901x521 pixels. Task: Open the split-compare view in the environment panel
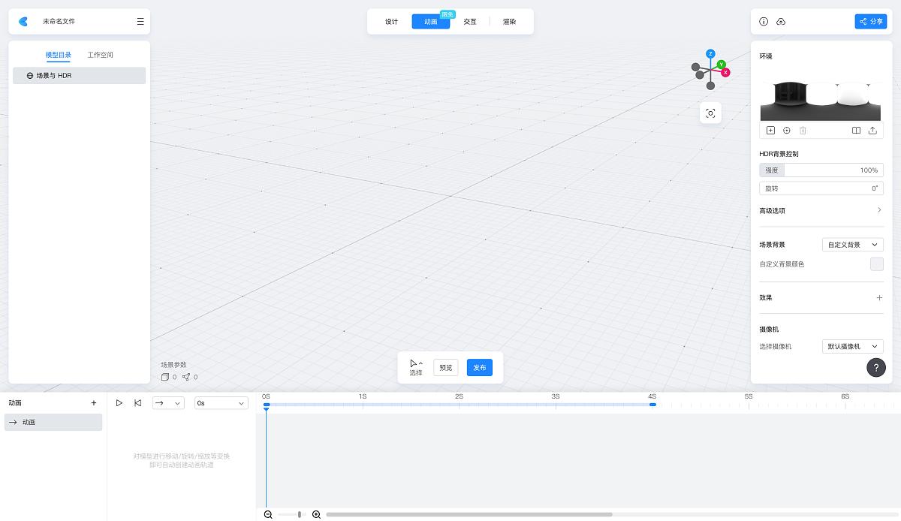(x=856, y=130)
